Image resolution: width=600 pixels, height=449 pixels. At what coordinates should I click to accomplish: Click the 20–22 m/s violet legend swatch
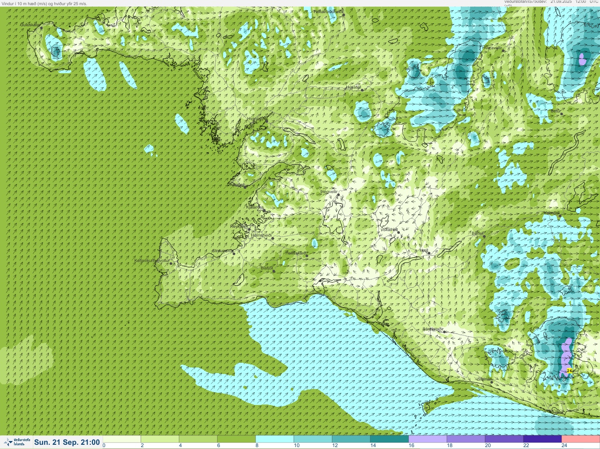504,439
